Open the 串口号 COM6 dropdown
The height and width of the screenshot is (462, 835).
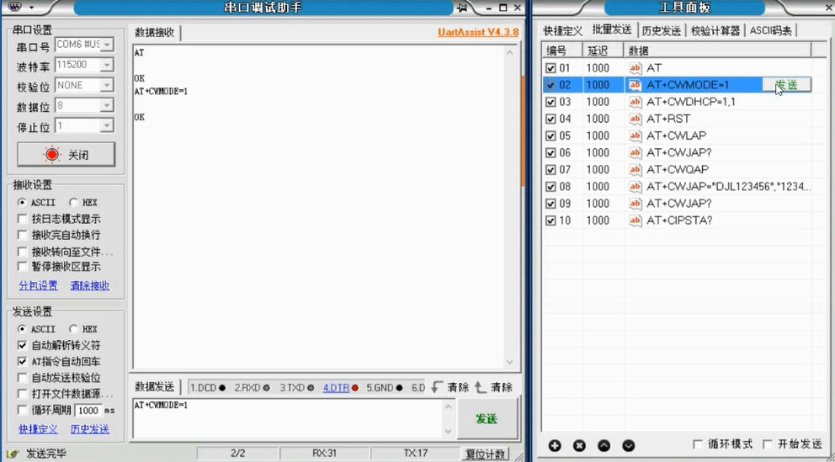pos(107,45)
